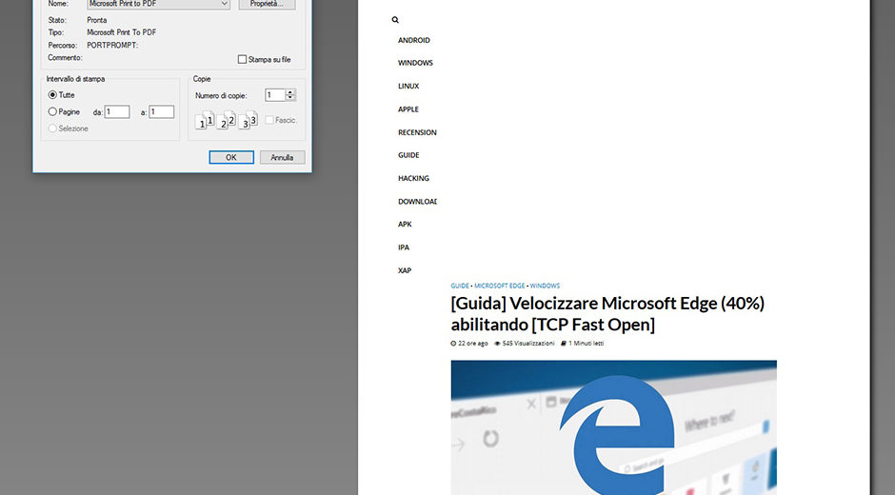Screen dimensions: 895x495
Task: Decrease number of copies with down arrow
Action: pyautogui.click(x=290, y=98)
